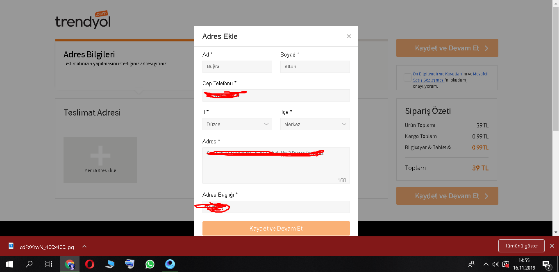Click the Soyad input field

(x=315, y=67)
